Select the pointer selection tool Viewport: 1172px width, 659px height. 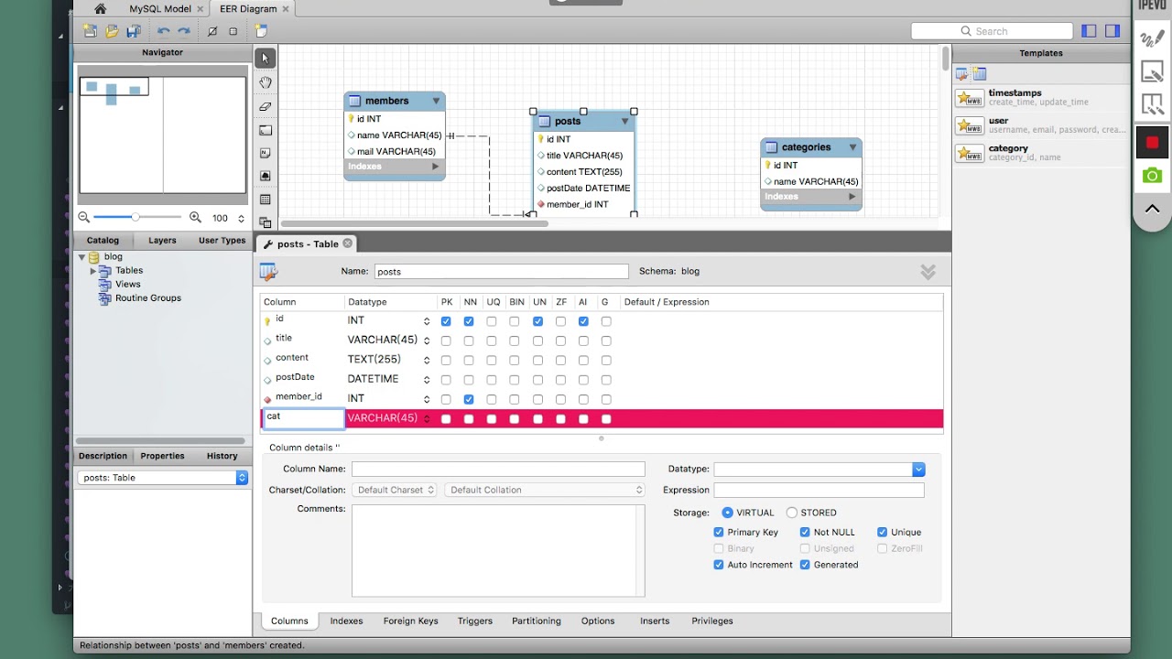pyautogui.click(x=266, y=58)
